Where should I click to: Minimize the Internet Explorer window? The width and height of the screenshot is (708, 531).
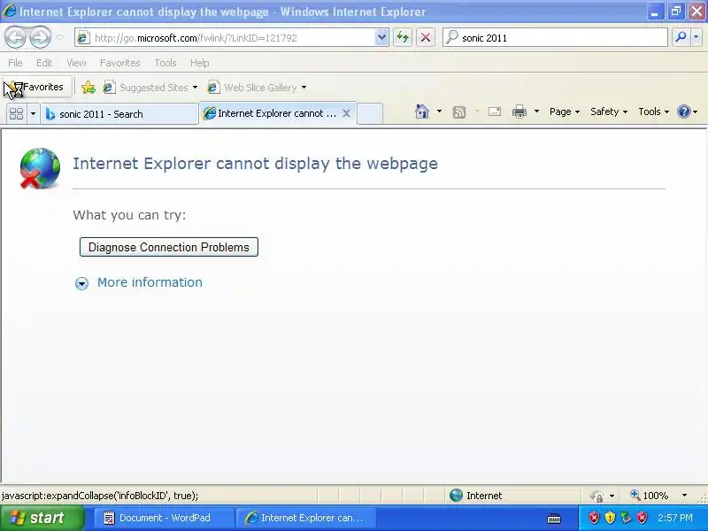coord(654,12)
